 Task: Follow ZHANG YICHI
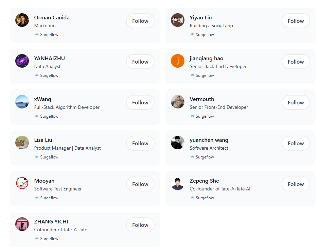pos(140,225)
